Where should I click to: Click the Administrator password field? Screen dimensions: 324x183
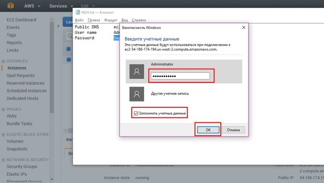click(180, 76)
